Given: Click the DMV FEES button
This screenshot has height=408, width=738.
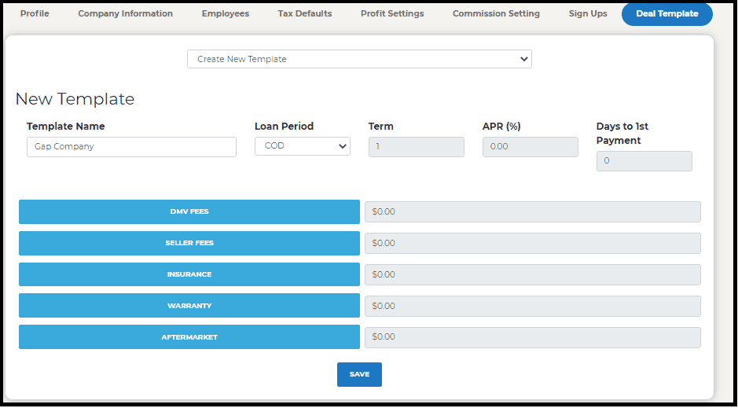Looking at the screenshot, I should pyautogui.click(x=189, y=211).
